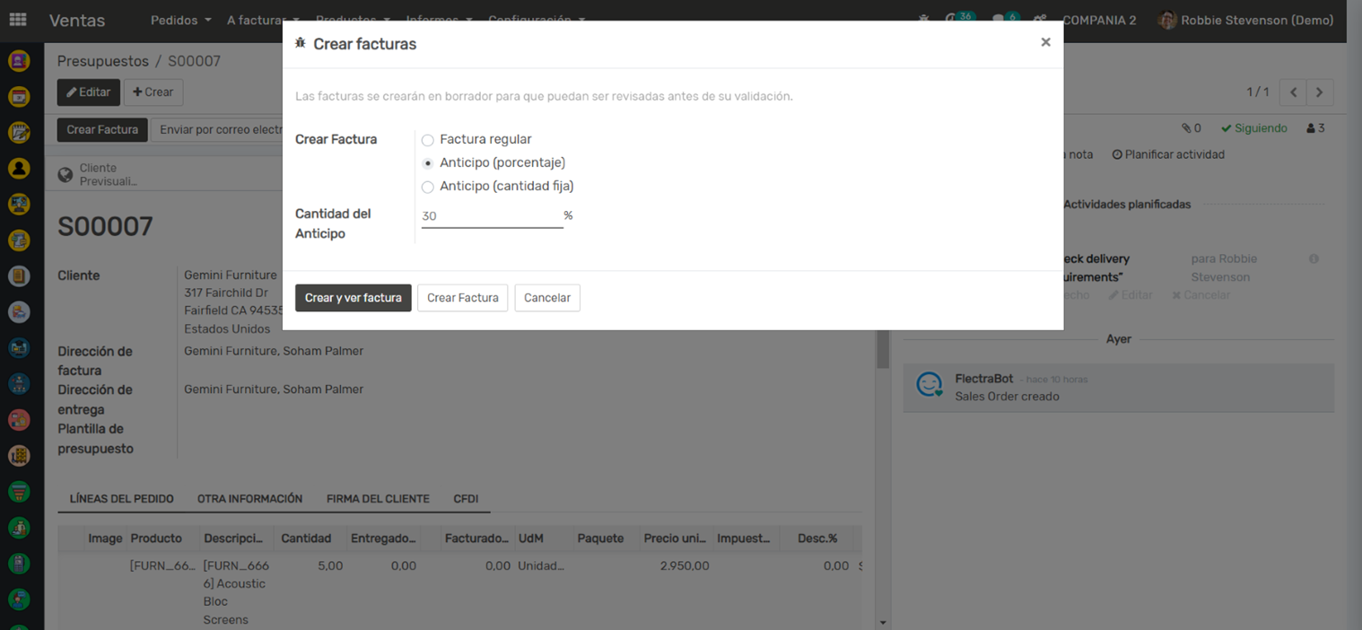1362x630 pixels.
Task: Click the Crear y ver factura button
Action: click(353, 298)
